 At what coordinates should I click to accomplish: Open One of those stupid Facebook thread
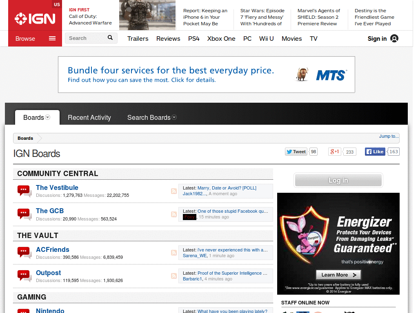(x=233, y=211)
